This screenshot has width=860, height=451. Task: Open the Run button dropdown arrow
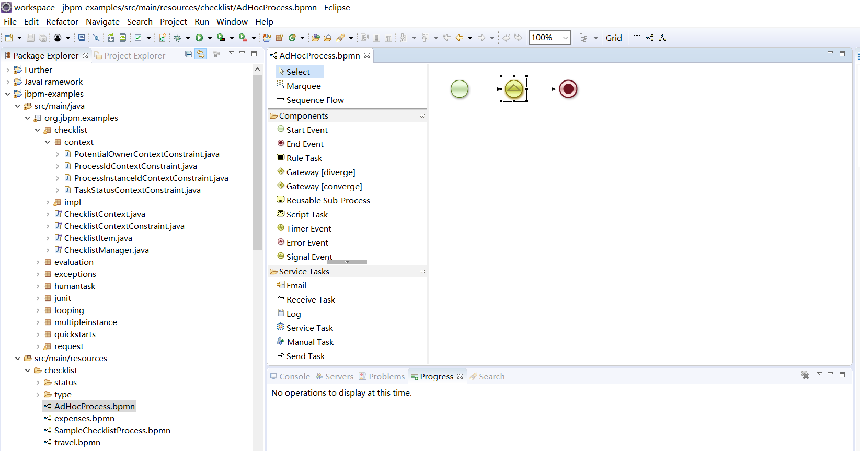210,38
